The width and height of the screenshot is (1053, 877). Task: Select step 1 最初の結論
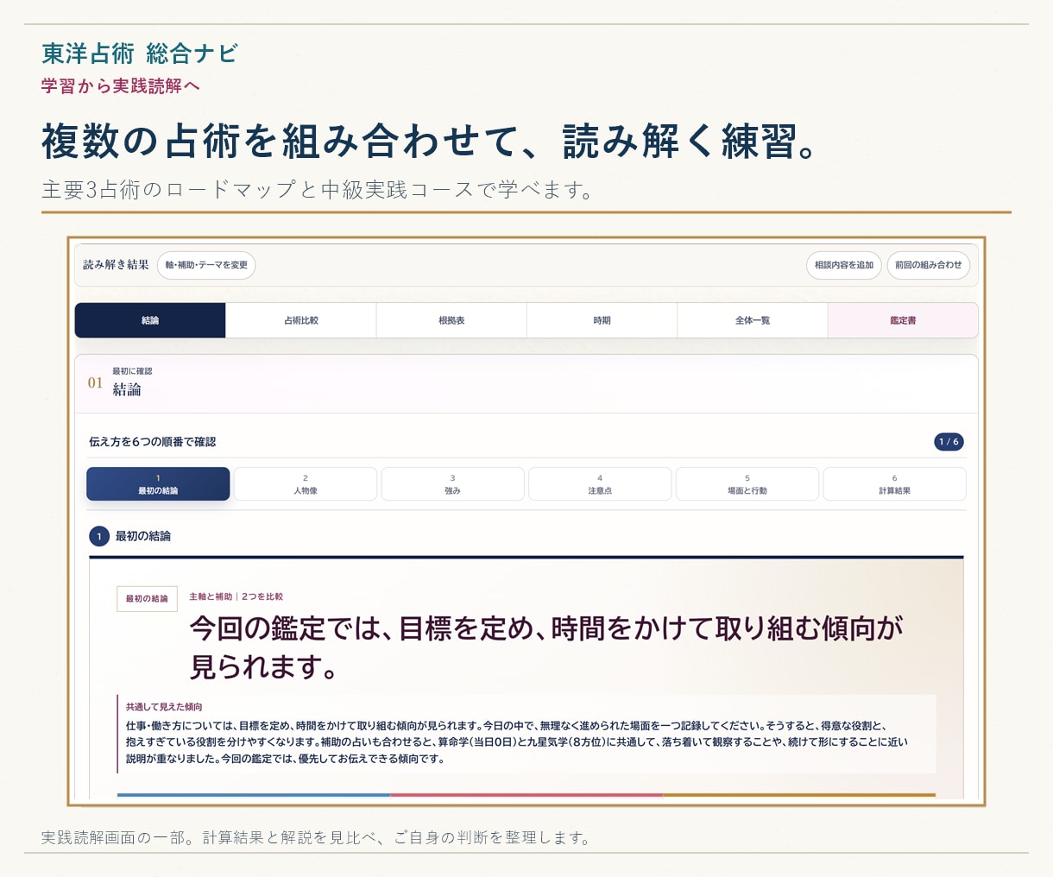click(x=158, y=484)
